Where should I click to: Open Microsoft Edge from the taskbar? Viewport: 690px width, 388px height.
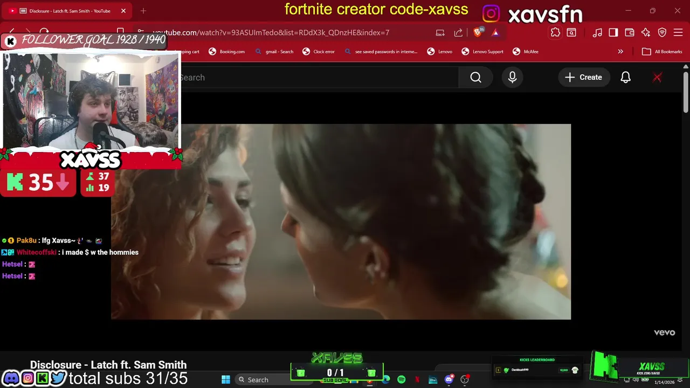point(386,380)
